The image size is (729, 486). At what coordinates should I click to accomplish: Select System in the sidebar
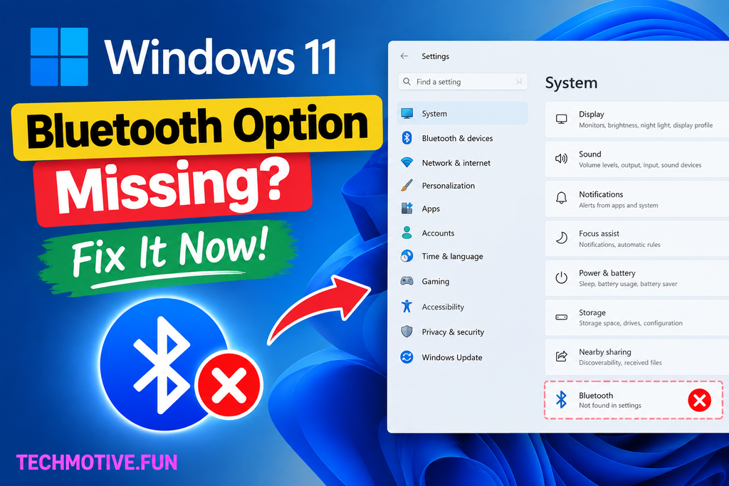pos(463,113)
